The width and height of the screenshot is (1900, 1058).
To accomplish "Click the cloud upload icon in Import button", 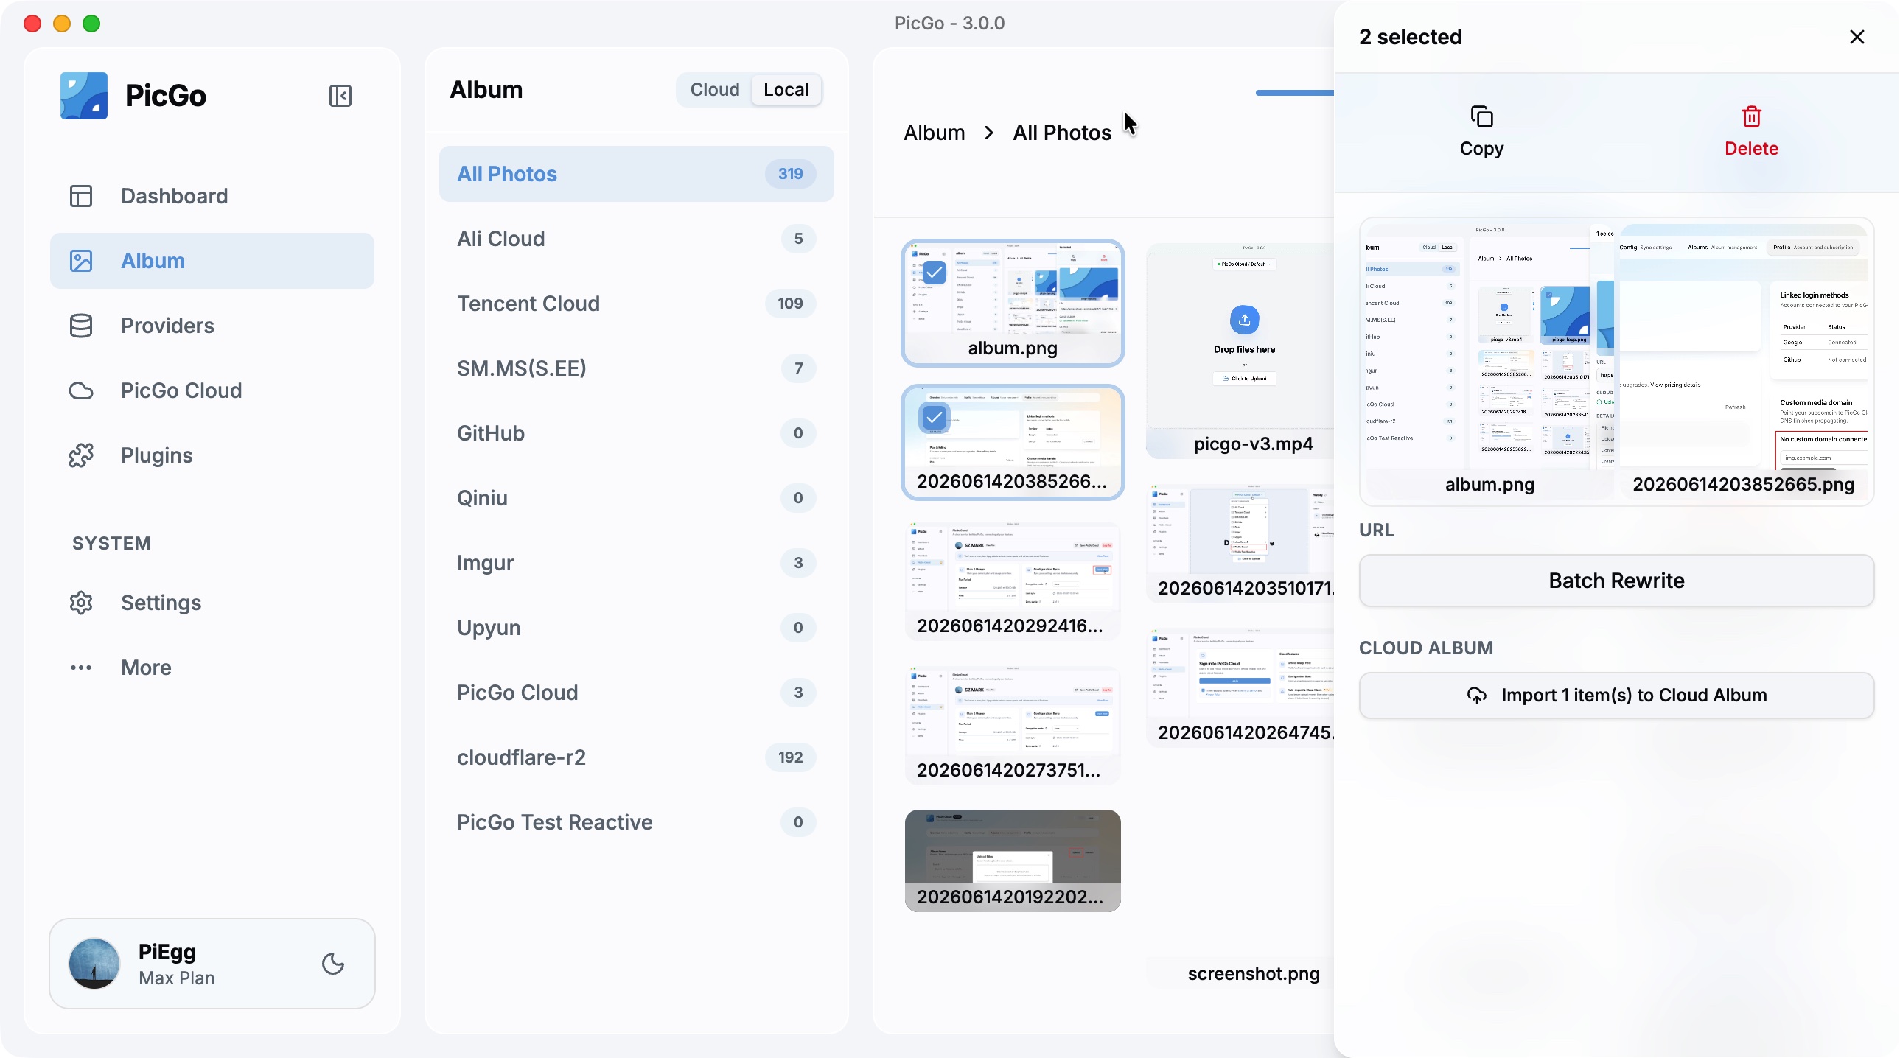I will point(1477,696).
